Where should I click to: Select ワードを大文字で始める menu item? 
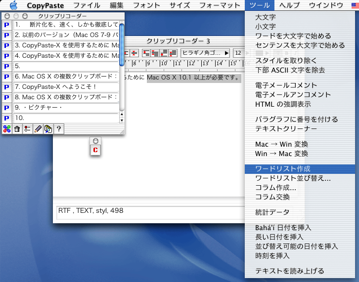[300, 36]
